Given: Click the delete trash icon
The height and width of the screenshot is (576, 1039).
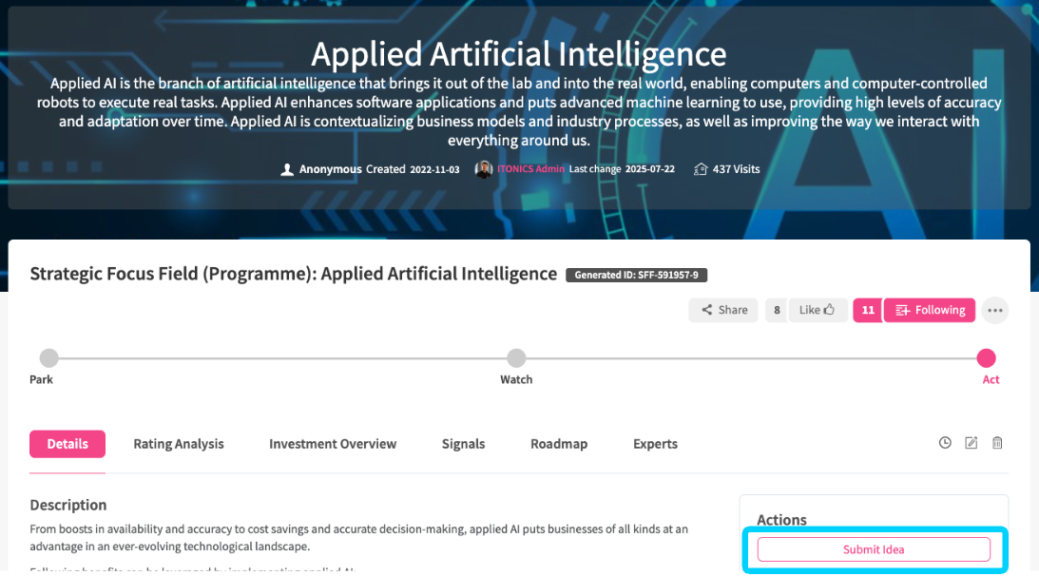Looking at the screenshot, I should 997,443.
